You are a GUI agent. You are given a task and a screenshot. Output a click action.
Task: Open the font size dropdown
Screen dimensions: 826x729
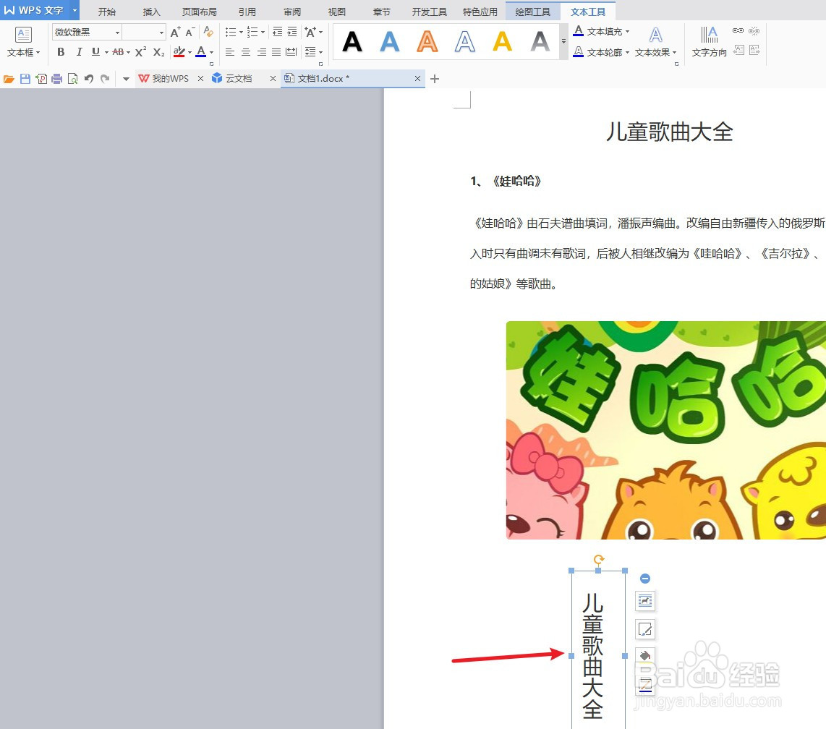point(161,33)
